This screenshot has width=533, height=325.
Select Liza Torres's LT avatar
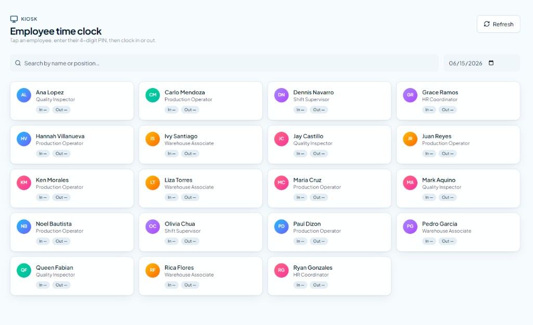(x=153, y=183)
